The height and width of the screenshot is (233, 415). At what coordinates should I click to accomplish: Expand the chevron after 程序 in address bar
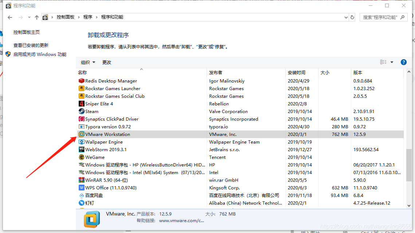point(97,17)
